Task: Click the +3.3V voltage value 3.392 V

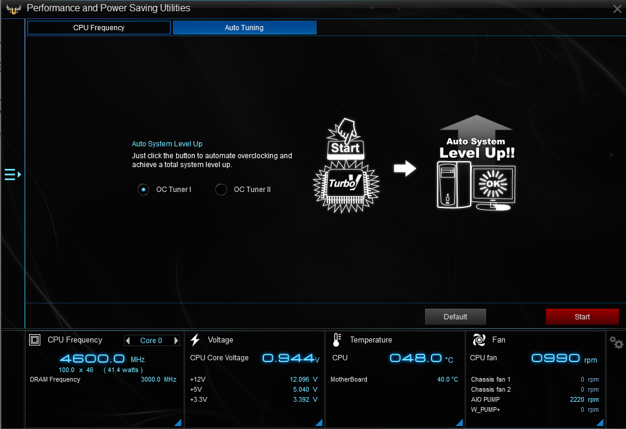Action: click(305, 399)
